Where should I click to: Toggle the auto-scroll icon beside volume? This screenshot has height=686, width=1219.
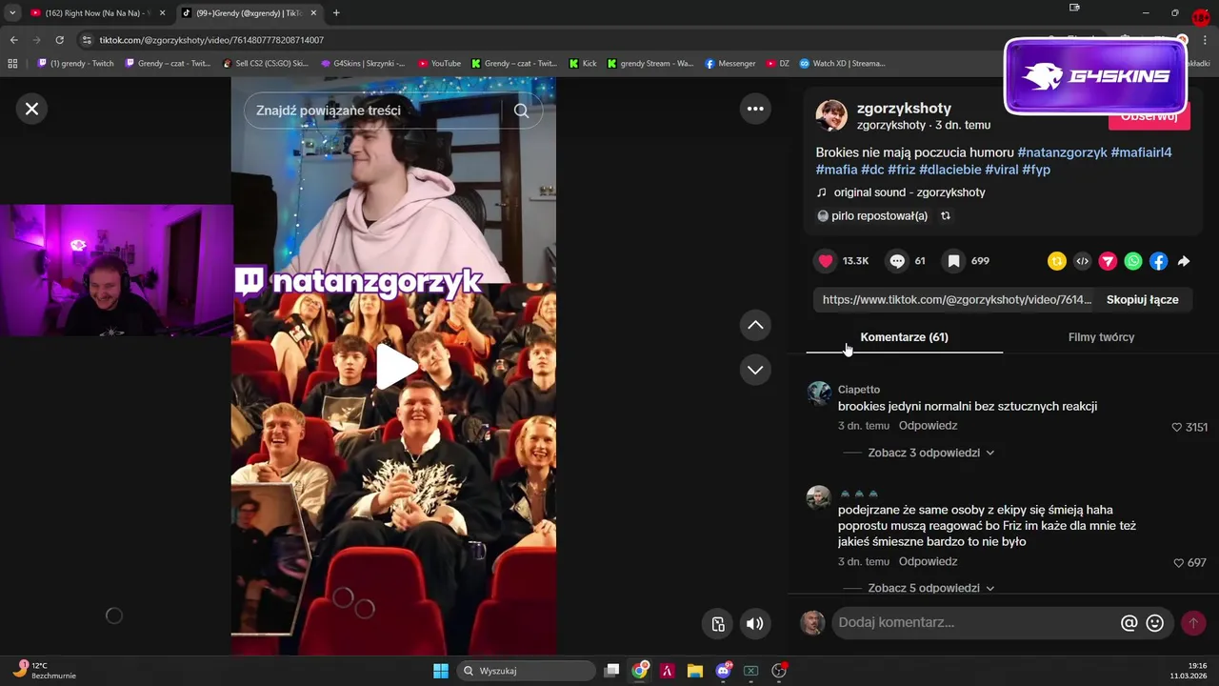point(718,624)
